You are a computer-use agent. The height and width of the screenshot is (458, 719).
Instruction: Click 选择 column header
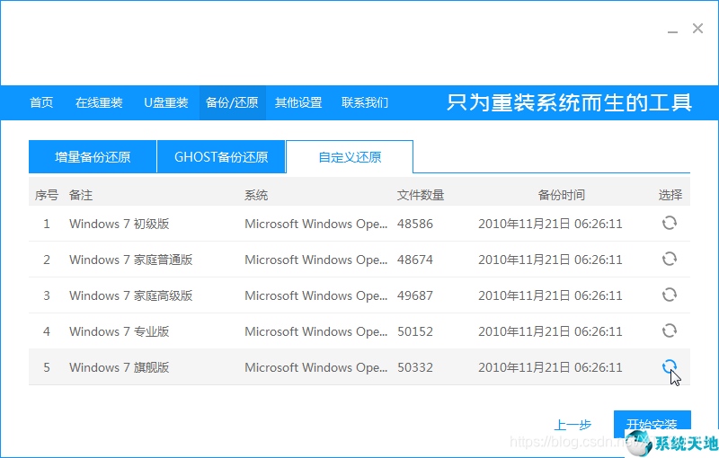click(670, 195)
